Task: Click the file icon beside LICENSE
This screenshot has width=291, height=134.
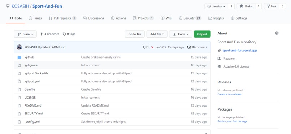Action: pos(19,98)
